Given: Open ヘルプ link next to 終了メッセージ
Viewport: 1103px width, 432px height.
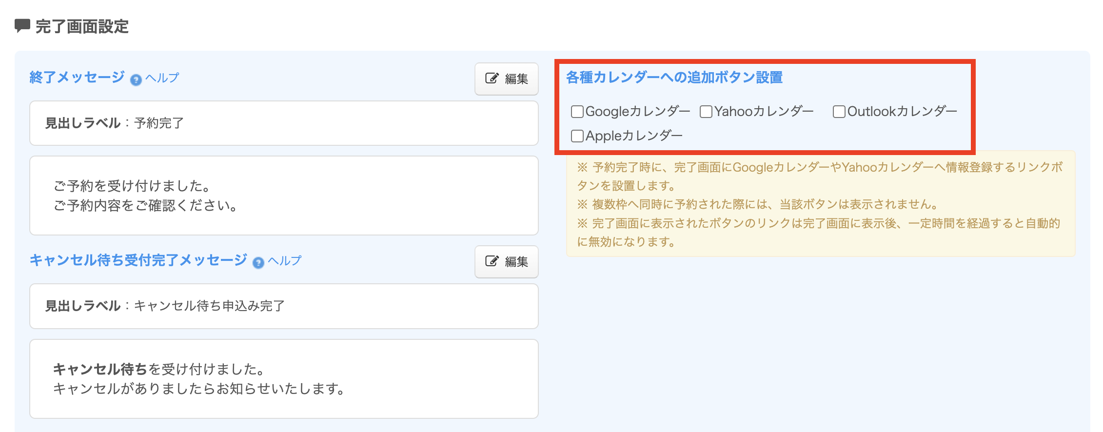Looking at the screenshot, I should 162,78.
